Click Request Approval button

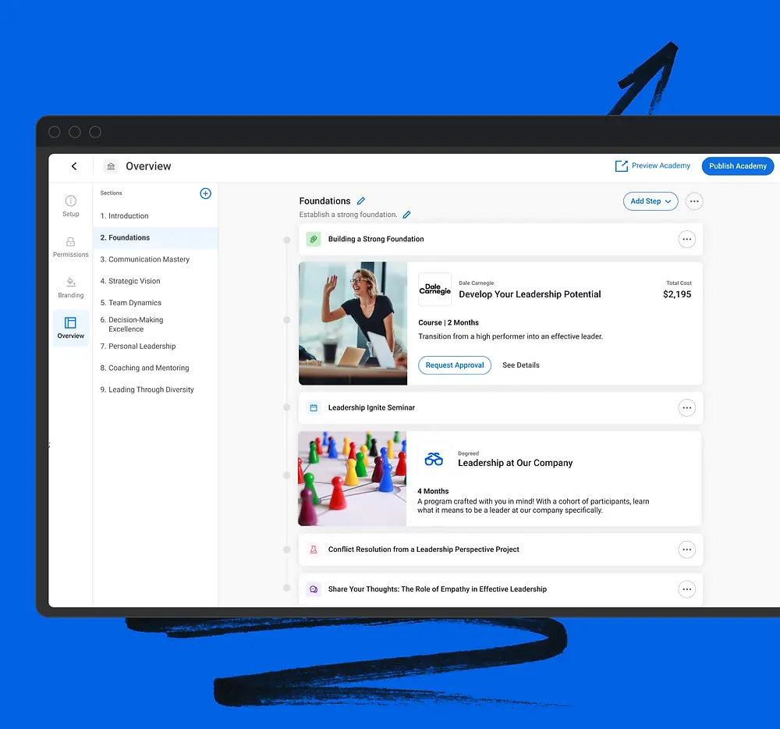(455, 365)
